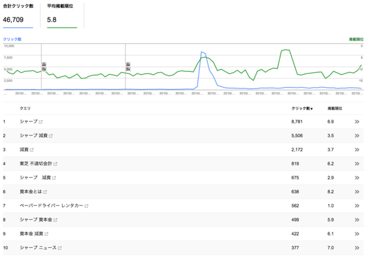369x259 pixels.
Task: Expand details for row 1 シャープ chevron
Action: (x=357, y=122)
